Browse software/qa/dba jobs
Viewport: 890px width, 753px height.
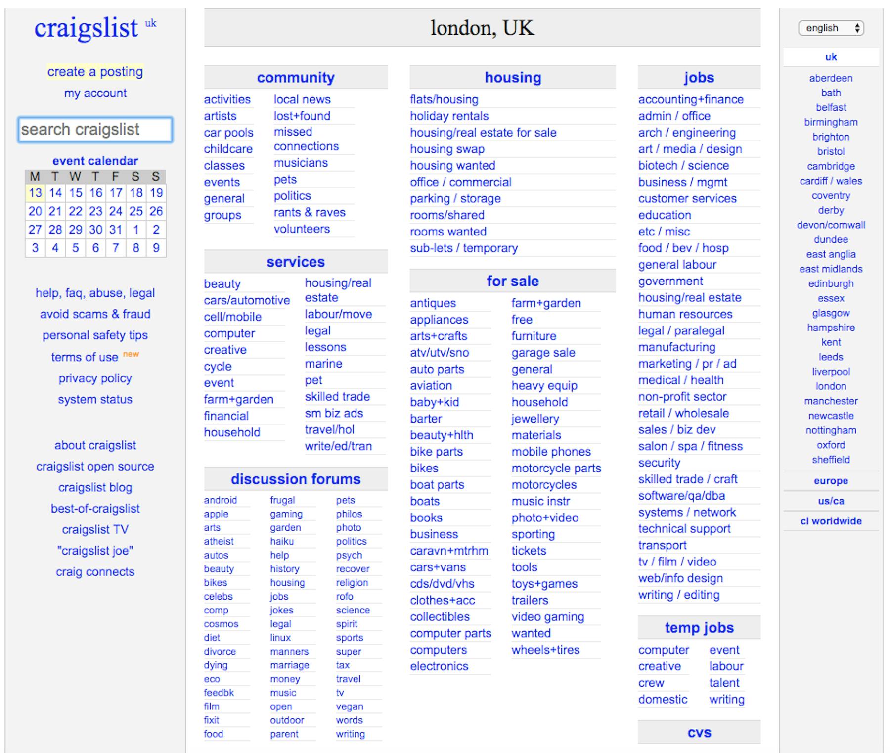[681, 496]
